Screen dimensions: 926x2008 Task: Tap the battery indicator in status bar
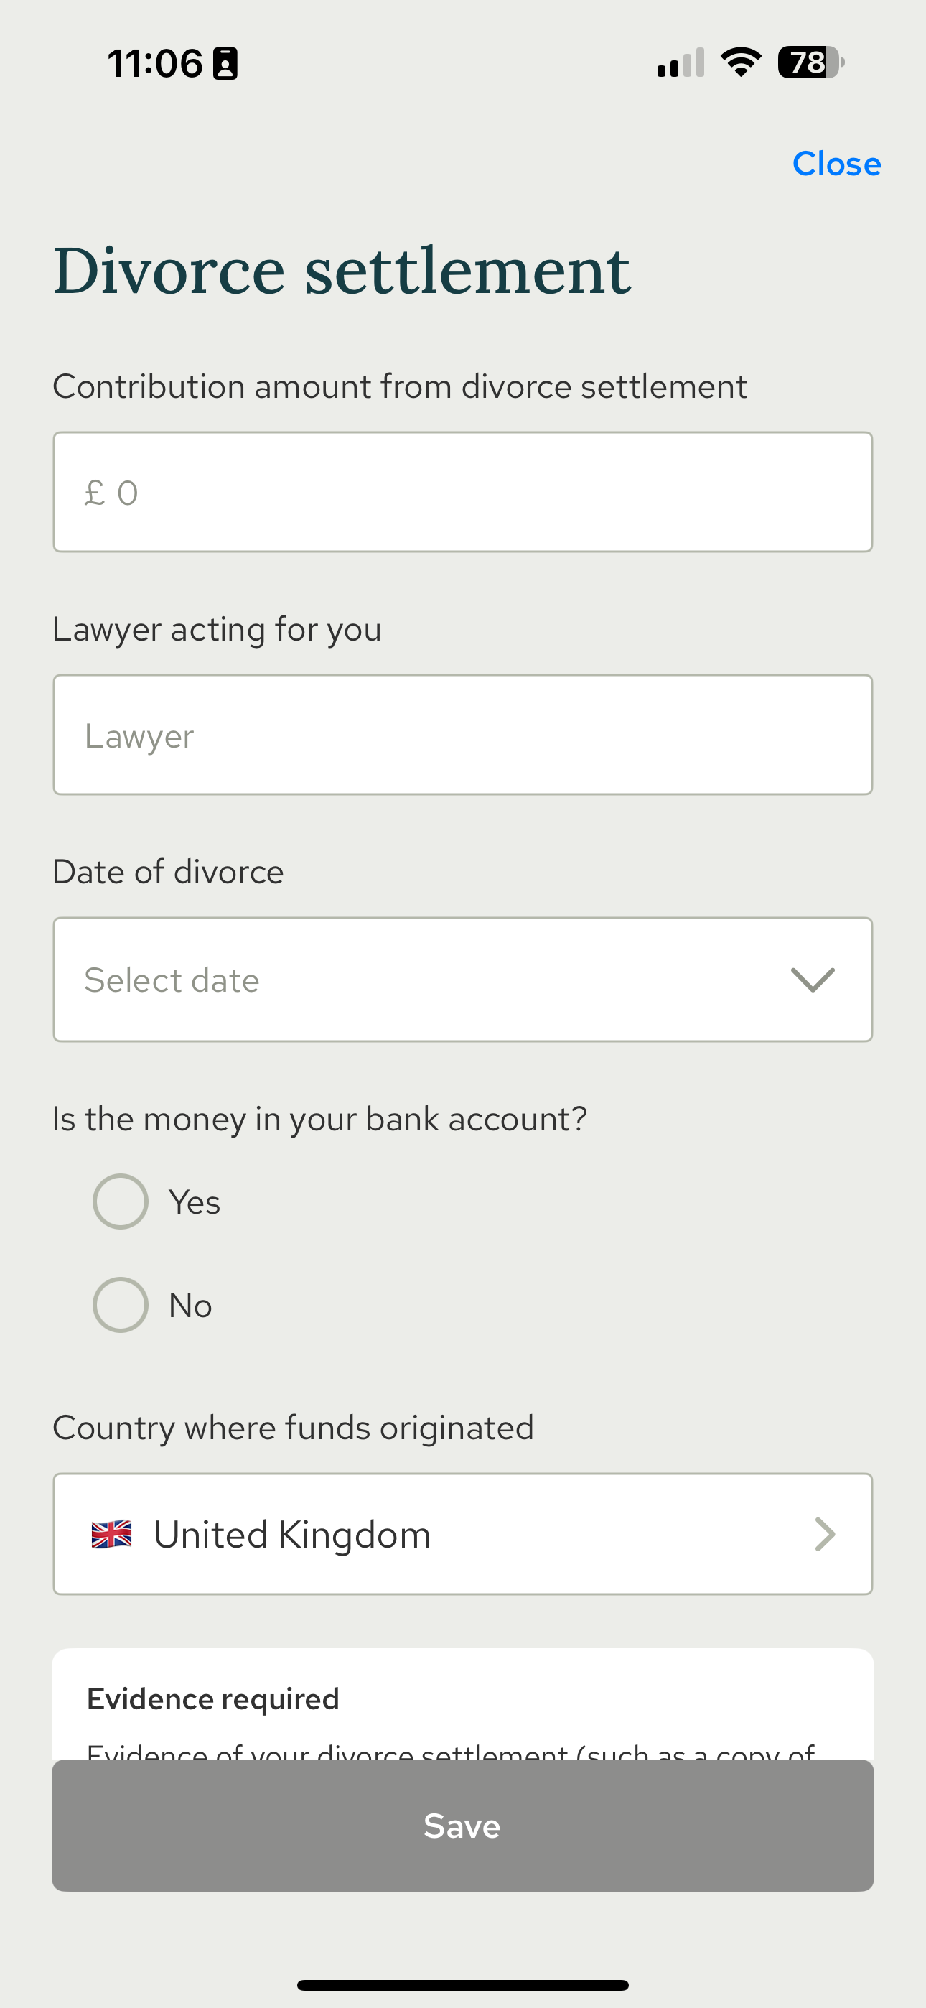[810, 62]
